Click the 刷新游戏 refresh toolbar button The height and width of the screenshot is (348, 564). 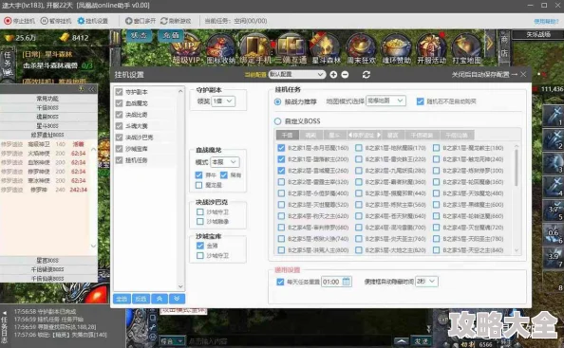tap(176, 21)
